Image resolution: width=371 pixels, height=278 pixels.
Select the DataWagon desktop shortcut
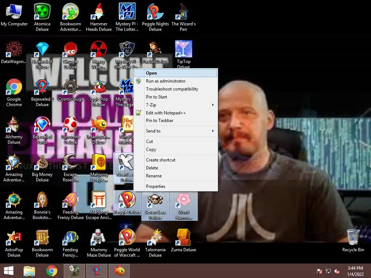pos(14,52)
